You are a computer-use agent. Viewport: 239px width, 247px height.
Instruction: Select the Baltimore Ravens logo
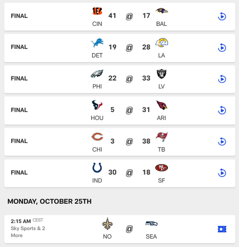click(x=162, y=11)
